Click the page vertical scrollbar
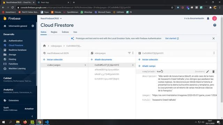 pyautogui.click(x=222, y=60)
